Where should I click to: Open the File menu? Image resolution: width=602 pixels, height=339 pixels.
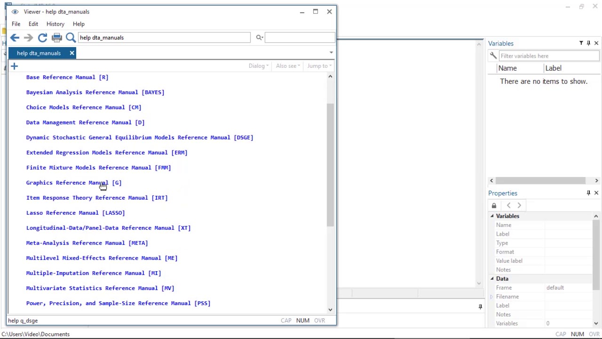click(x=16, y=24)
